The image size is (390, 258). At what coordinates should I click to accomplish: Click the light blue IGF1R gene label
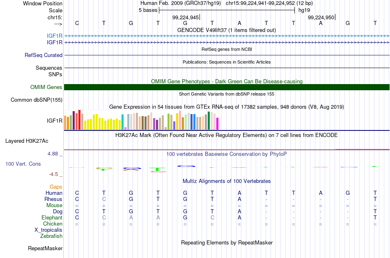tap(55, 36)
